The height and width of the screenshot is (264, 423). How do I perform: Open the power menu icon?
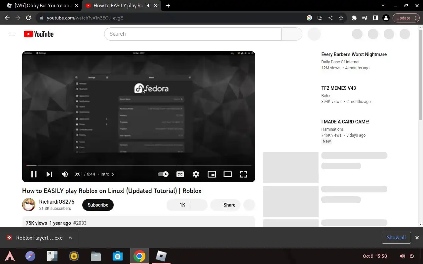412,256
